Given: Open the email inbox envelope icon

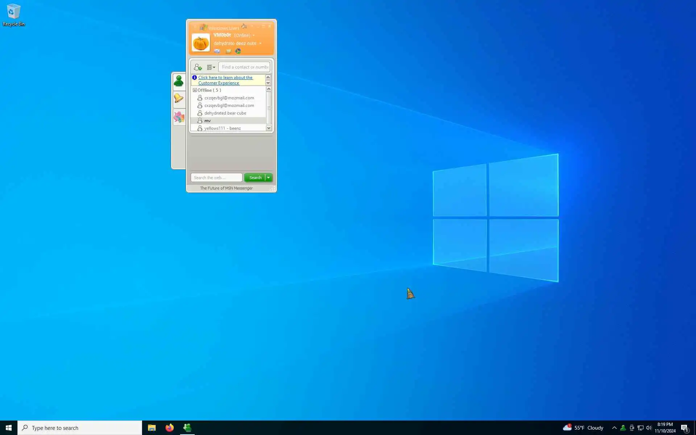Looking at the screenshot, I should [217, 51].
